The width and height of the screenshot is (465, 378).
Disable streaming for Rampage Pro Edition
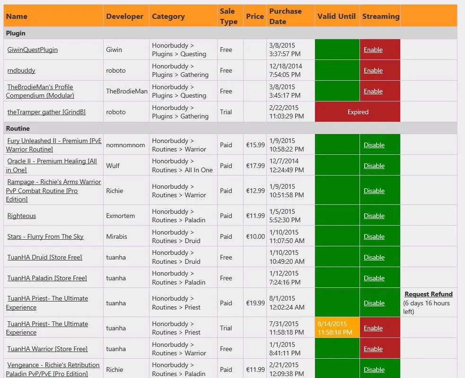[x=374, y=191]
